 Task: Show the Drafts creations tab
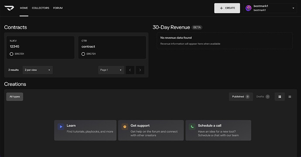coord(263,97)
